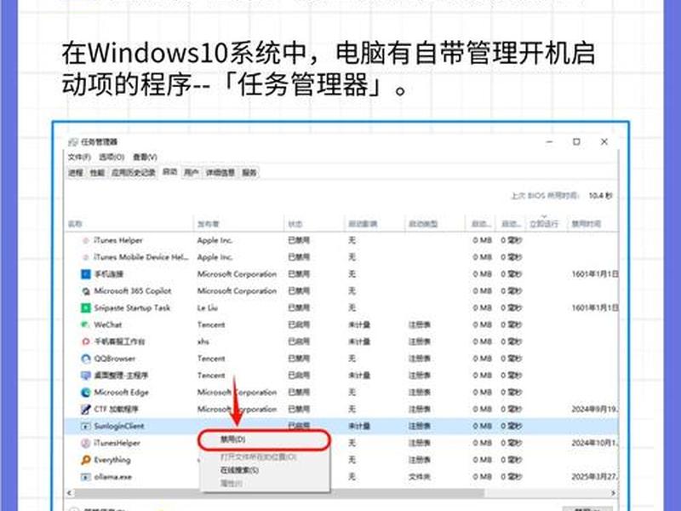Viewport: 681px width, 511px height.
Task: Click the orange Everything search icon
Action: point(86,460)
